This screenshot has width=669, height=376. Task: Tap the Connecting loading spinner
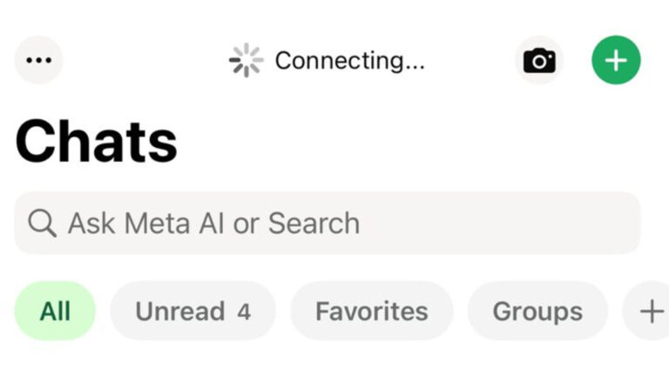coord(247,60)
